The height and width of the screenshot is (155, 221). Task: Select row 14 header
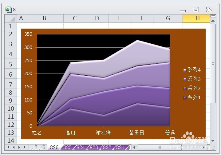pyautogui.click(x=10, y=141)
